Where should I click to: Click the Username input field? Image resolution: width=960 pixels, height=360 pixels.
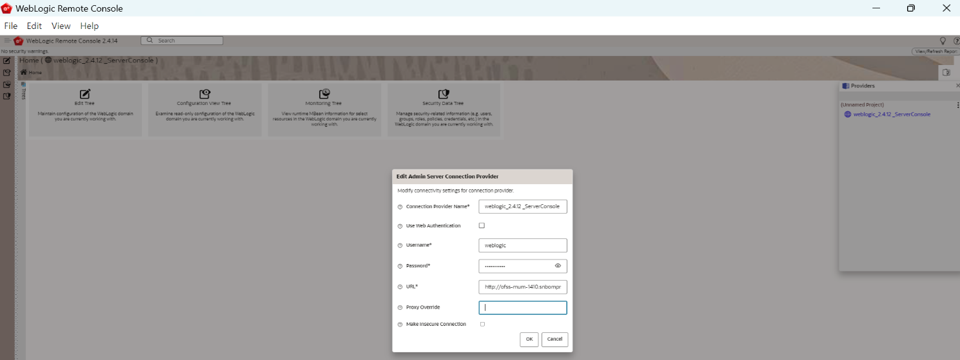(523, 245)
